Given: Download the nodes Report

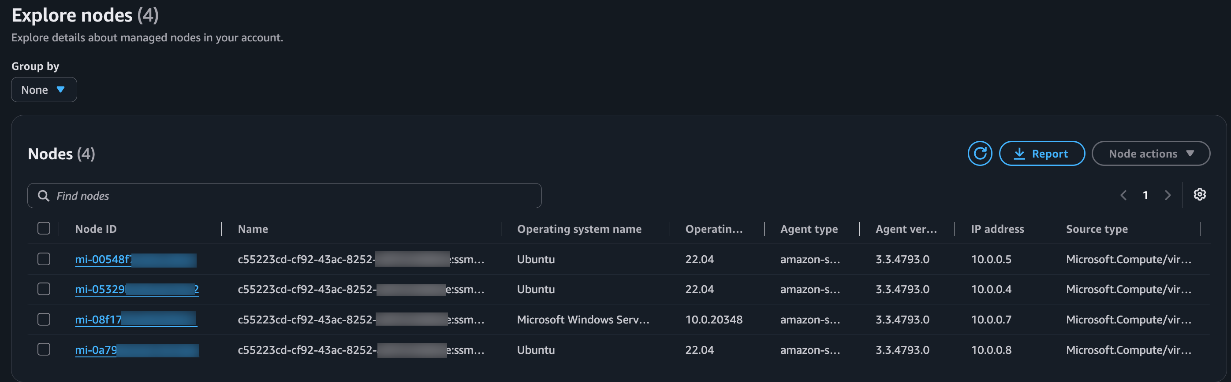Looking at the screenshot, I should click(1042, 154).
